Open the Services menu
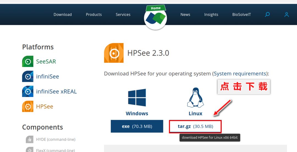297x152 pixels. click(x=123, y=14)
